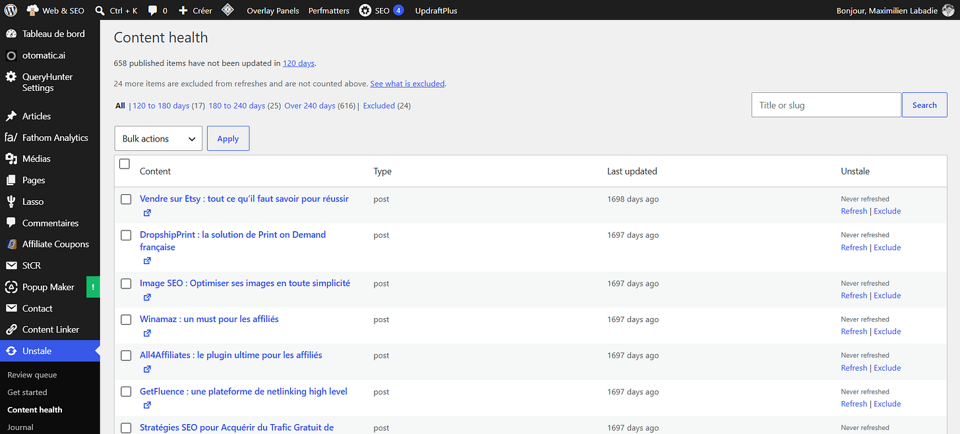Click the diamond icon in admin bar
This screenshot has height=434, width=960.
tap(227, 10)
